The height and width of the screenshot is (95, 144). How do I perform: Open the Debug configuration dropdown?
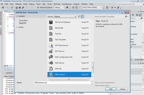coord(59,8)
